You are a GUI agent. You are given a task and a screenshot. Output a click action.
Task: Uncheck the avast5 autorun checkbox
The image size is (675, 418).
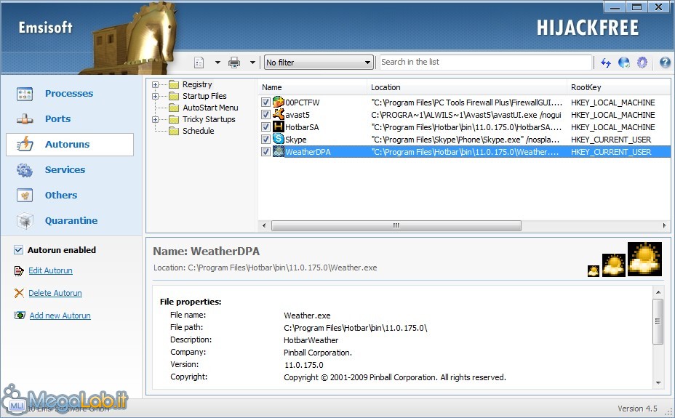point(265,114)
